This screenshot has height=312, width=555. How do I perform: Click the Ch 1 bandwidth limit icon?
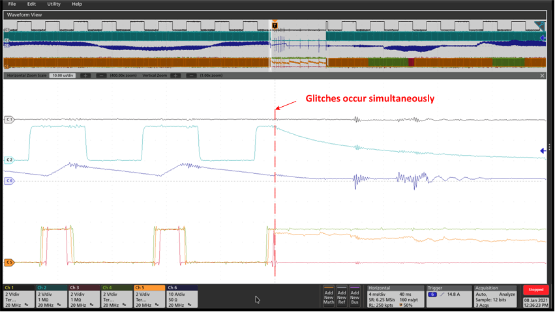click(x=27, y=305)
